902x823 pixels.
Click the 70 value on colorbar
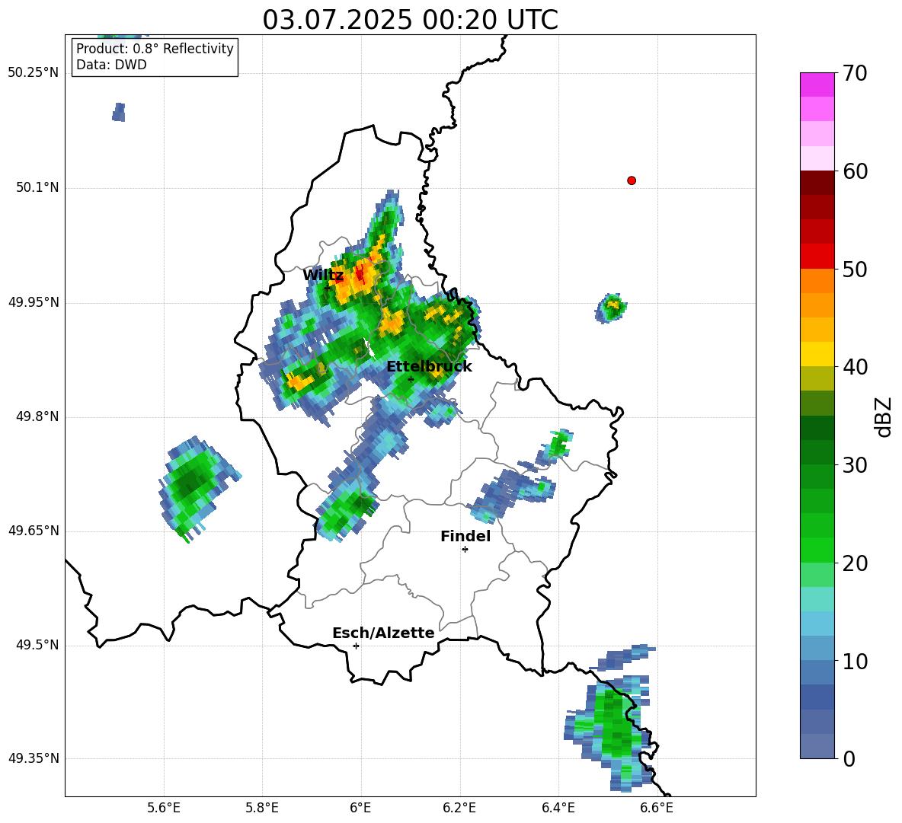coord(855,73)
